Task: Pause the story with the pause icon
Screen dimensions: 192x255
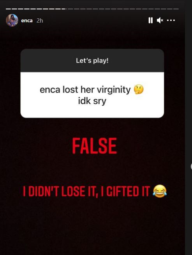Action: 151,20
